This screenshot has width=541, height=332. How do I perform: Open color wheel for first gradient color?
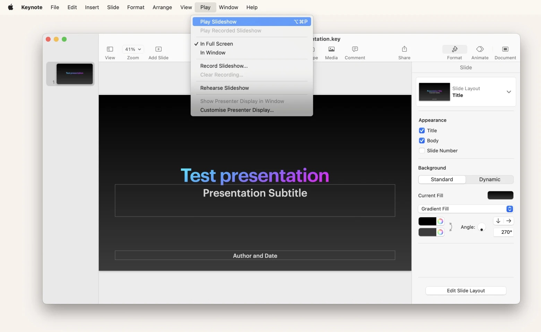point(440,221)
